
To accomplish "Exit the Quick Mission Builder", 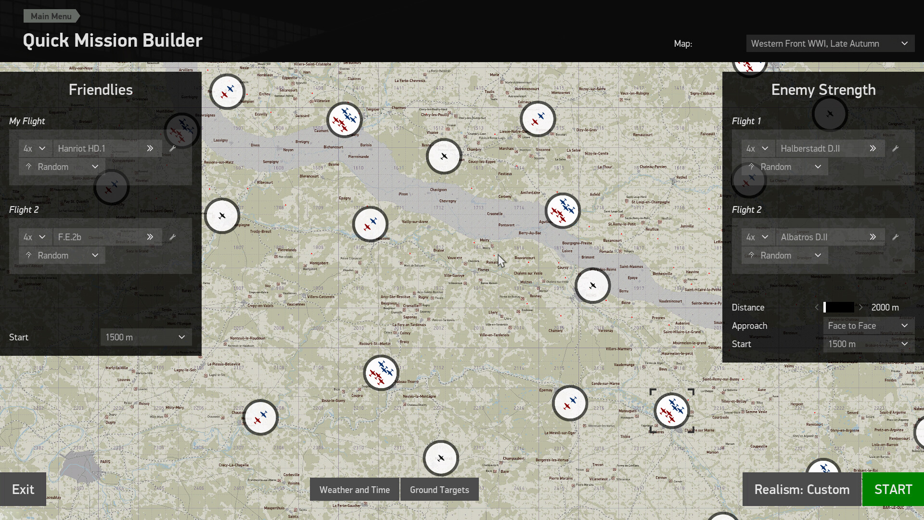I will [23, 489].
